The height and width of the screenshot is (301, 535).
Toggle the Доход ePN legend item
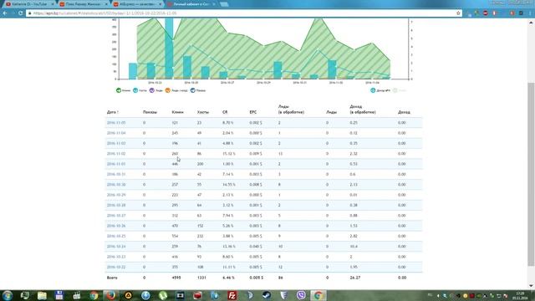pos(380,90)
